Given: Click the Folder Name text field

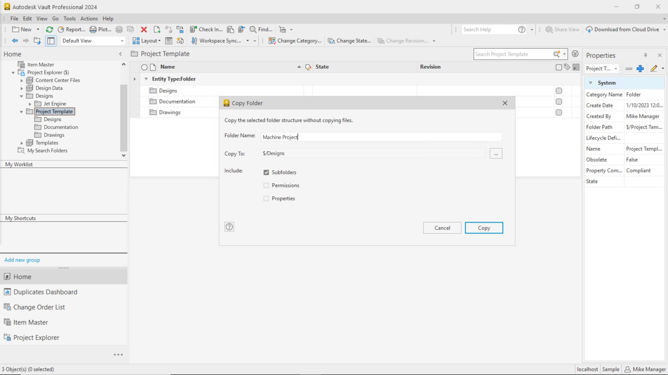Looking at the screenshot, I should [381, 137].
